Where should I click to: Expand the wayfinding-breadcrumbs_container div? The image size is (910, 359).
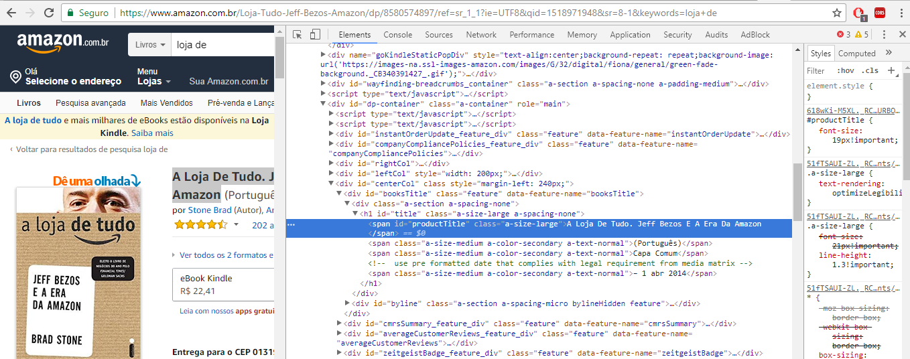click(324, 84)
